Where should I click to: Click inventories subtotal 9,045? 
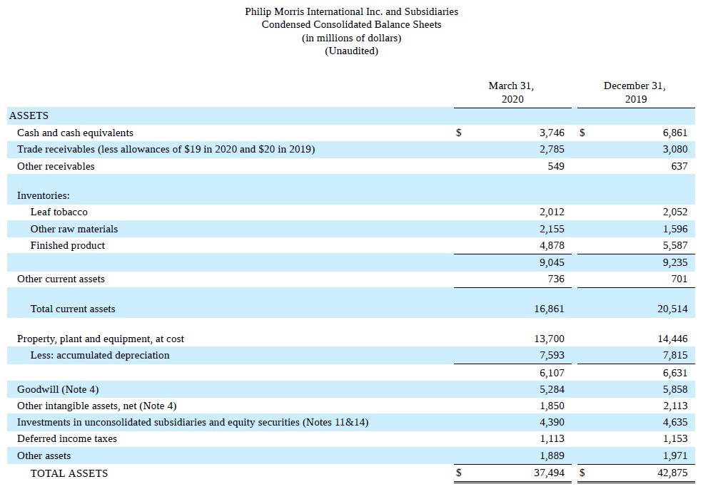click(552, 263)
